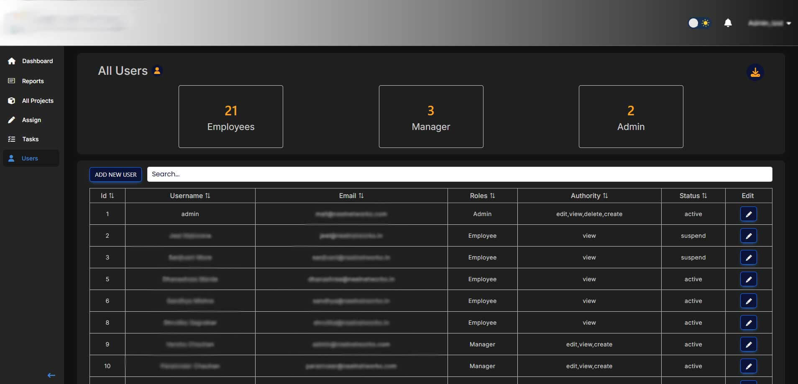This screenshot has height=384, width=798.
Task: Click the 2 Admin card
Action: tap(631, 117)
